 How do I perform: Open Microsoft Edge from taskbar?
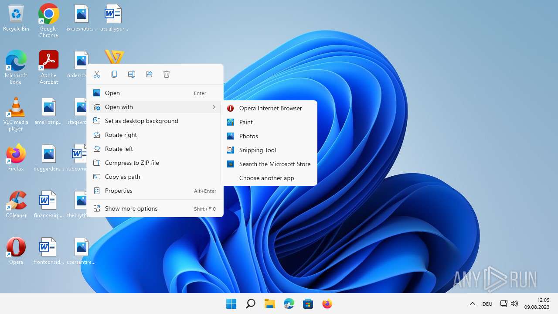click(x=289, y=304)
